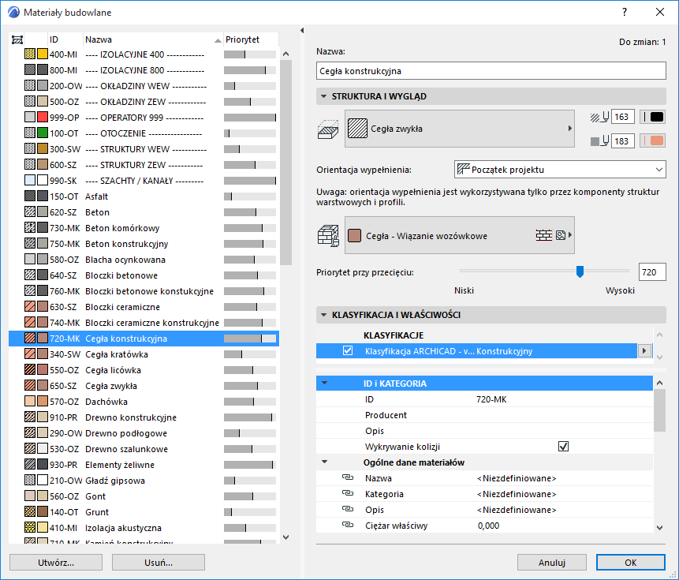The image size is (679, 580).
Task: Click the Nazwa name input field
Action: pyautogui.click(x=491, y=71)
